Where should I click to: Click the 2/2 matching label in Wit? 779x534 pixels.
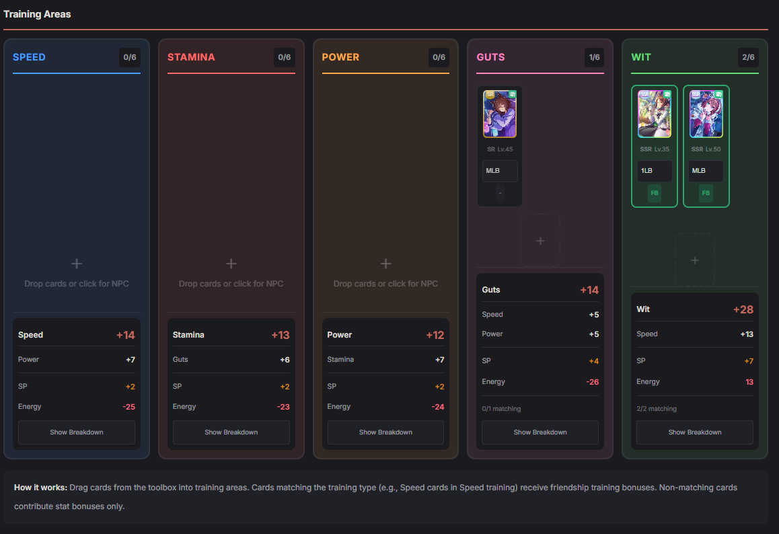click(x=657, y=409)
